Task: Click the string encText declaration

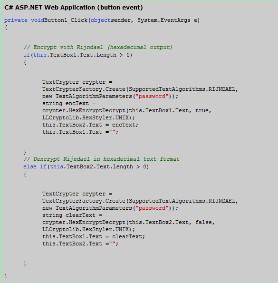Action: 69,103
